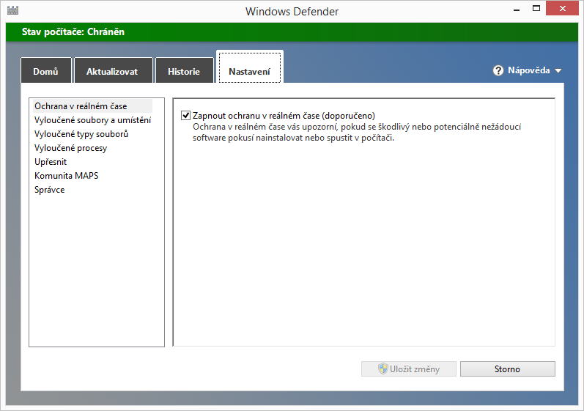Minimize the Windows Defender window
Image resolution: width=584 pixels, height=411 pixels.
pos(517,10)
